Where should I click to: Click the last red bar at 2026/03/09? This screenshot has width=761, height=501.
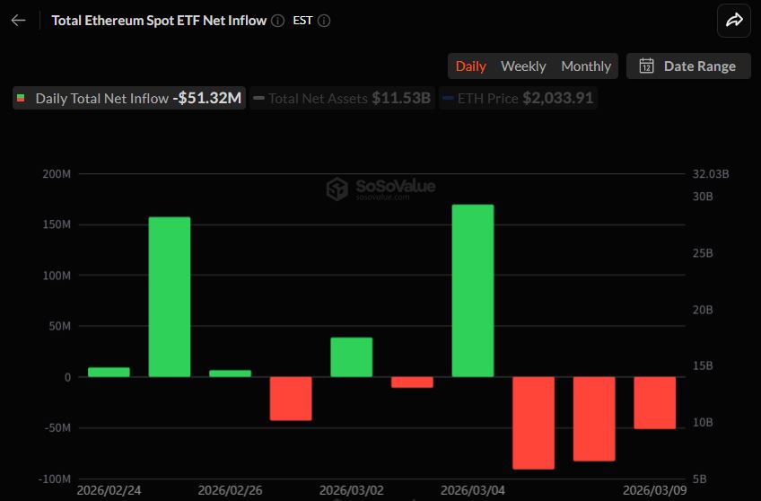pos(654,402)
